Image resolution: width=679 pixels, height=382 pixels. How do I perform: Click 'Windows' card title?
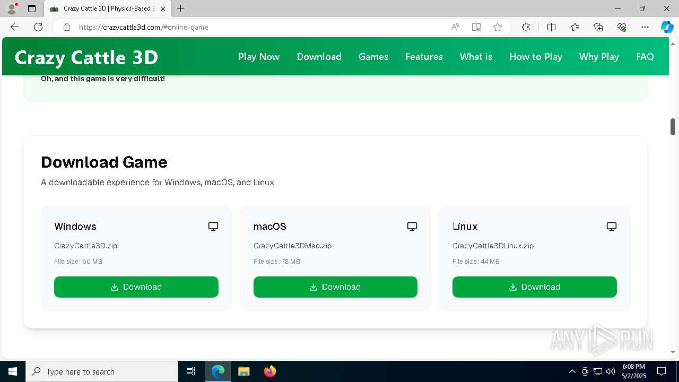[75, 227]
